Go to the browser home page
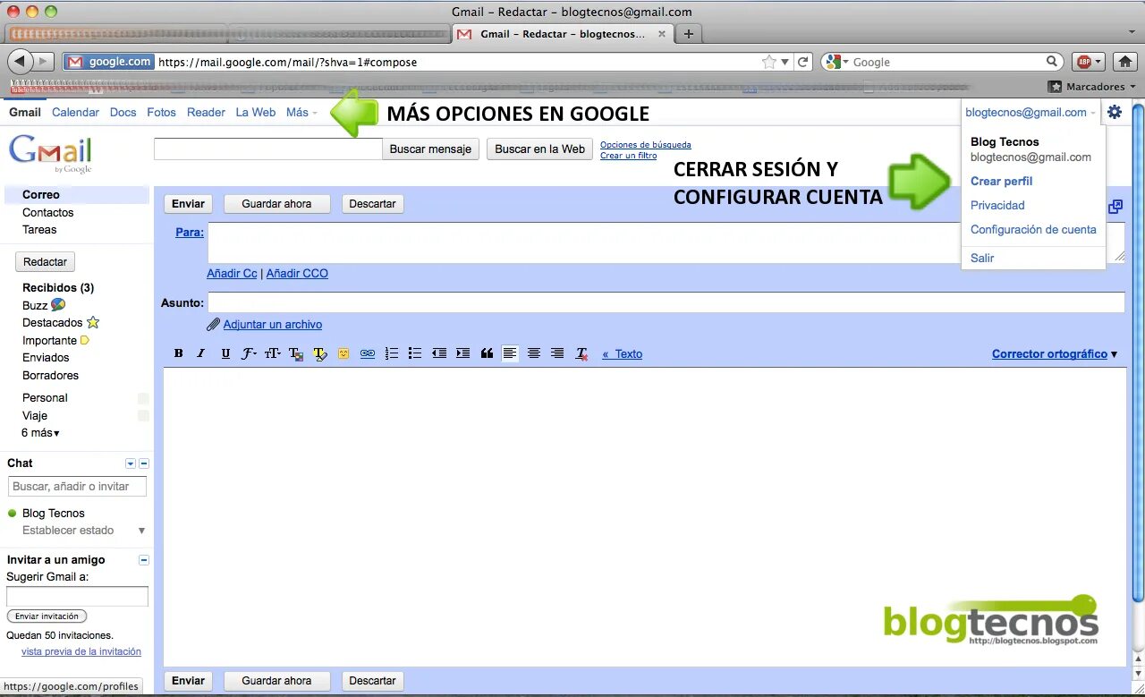This screenshot has height=697, width=1145. pos(1124,62)
